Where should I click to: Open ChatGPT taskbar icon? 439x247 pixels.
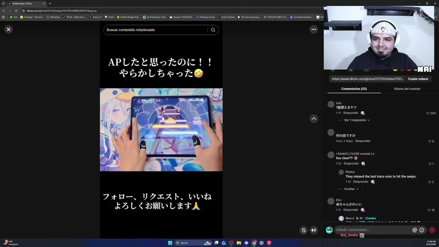point(261,243)
